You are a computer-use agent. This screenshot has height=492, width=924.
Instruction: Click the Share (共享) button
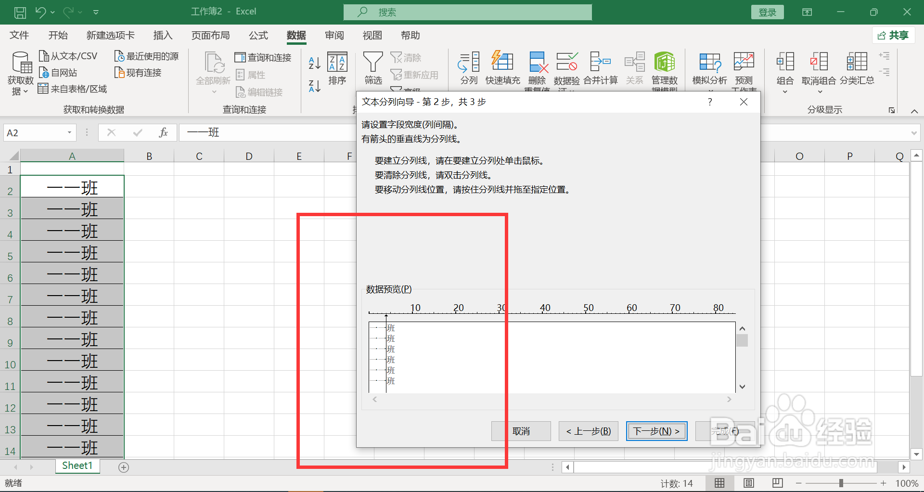point(893,35)
